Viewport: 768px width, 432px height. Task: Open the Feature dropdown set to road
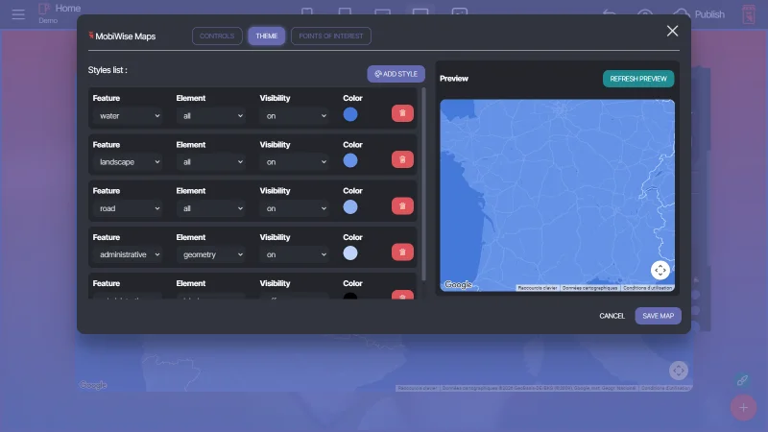128,208
